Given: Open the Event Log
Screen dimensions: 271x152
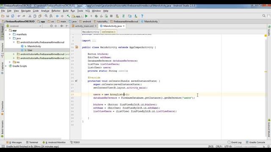Looking at the screenshot, I should pyautogui.click(x=235, y=142).
